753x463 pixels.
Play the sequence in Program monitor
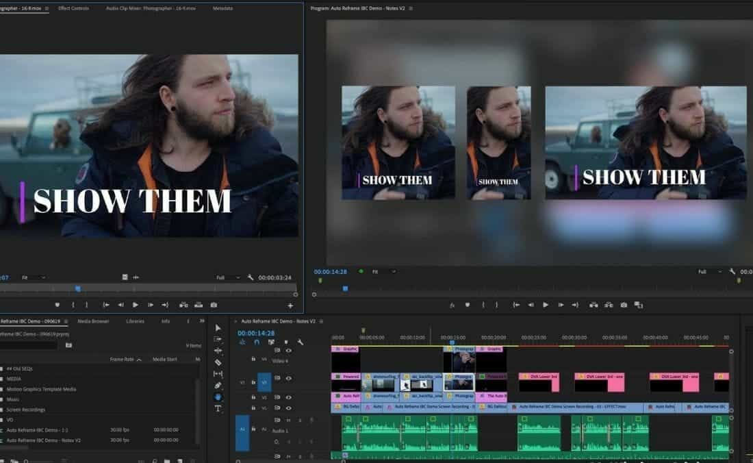[x=545, y=305]
